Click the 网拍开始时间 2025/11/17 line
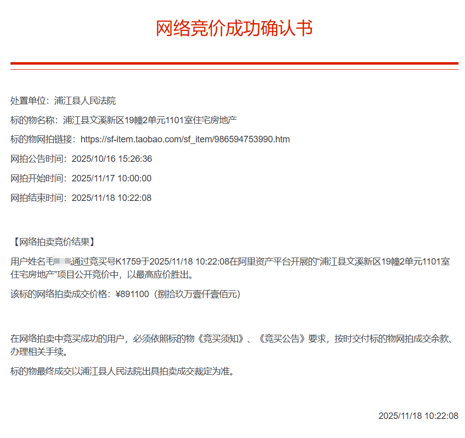 pyautogui.click(x=81, y=178)
